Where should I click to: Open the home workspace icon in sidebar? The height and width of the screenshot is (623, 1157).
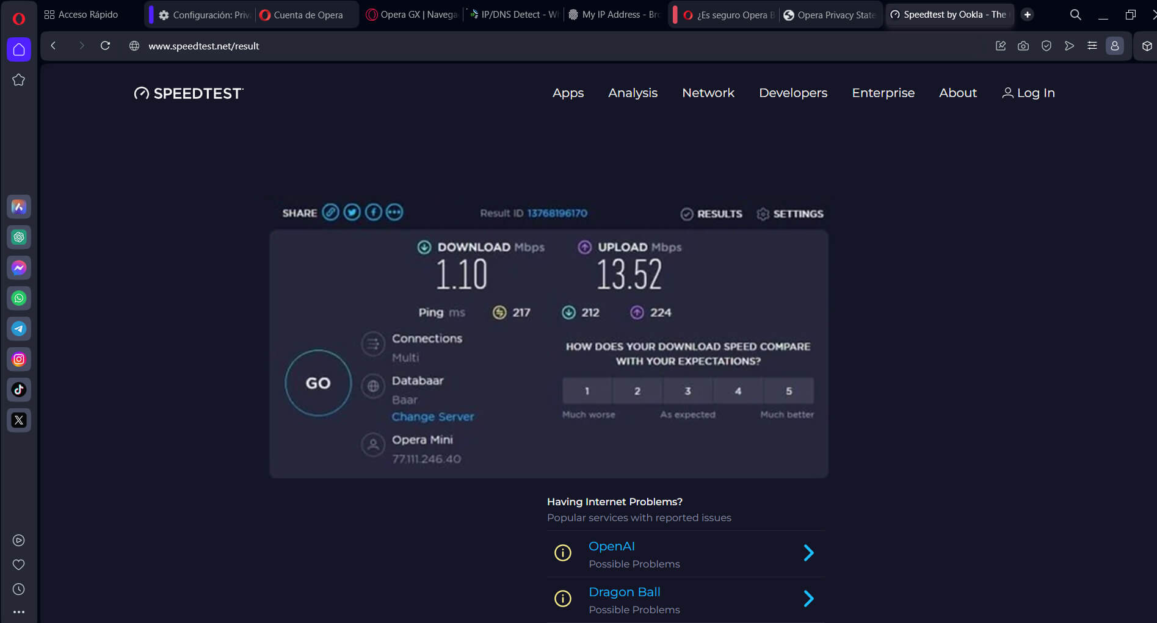(x=19, y=49)
